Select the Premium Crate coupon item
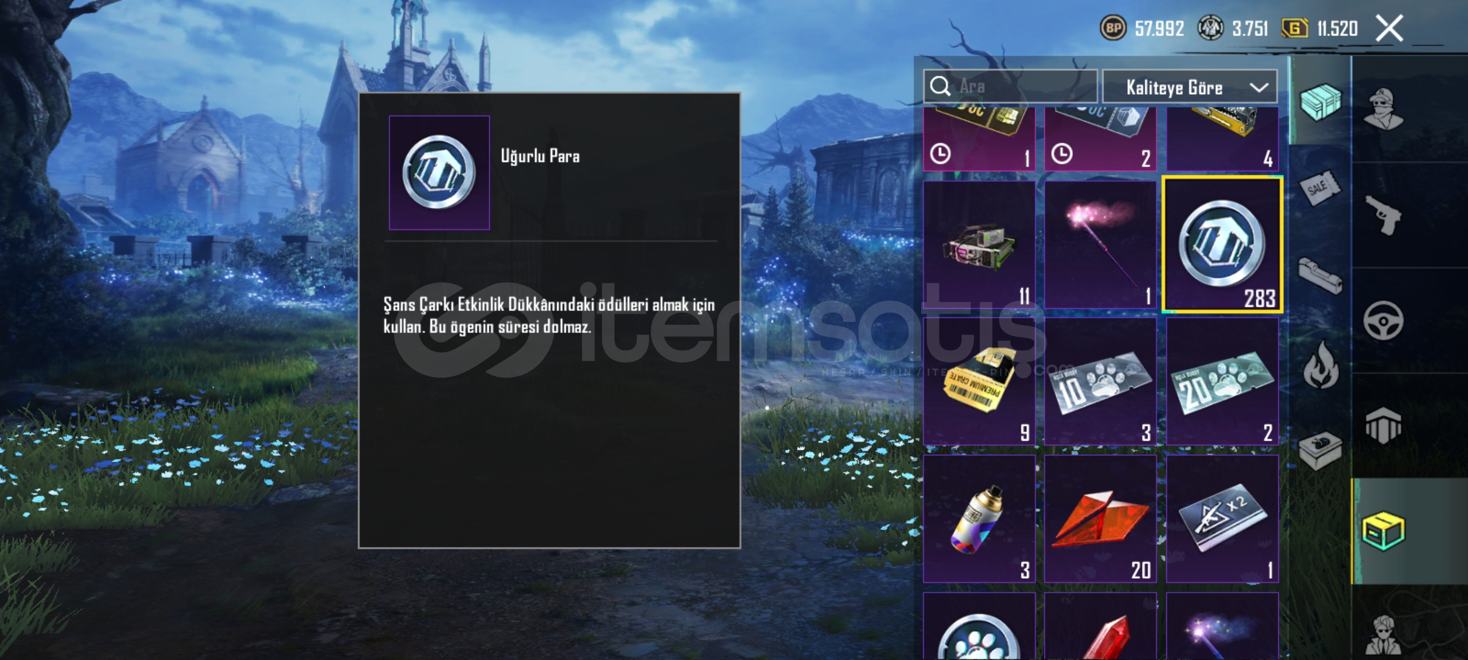This screenshot has width=1468, height=660. tap(979, 381)
